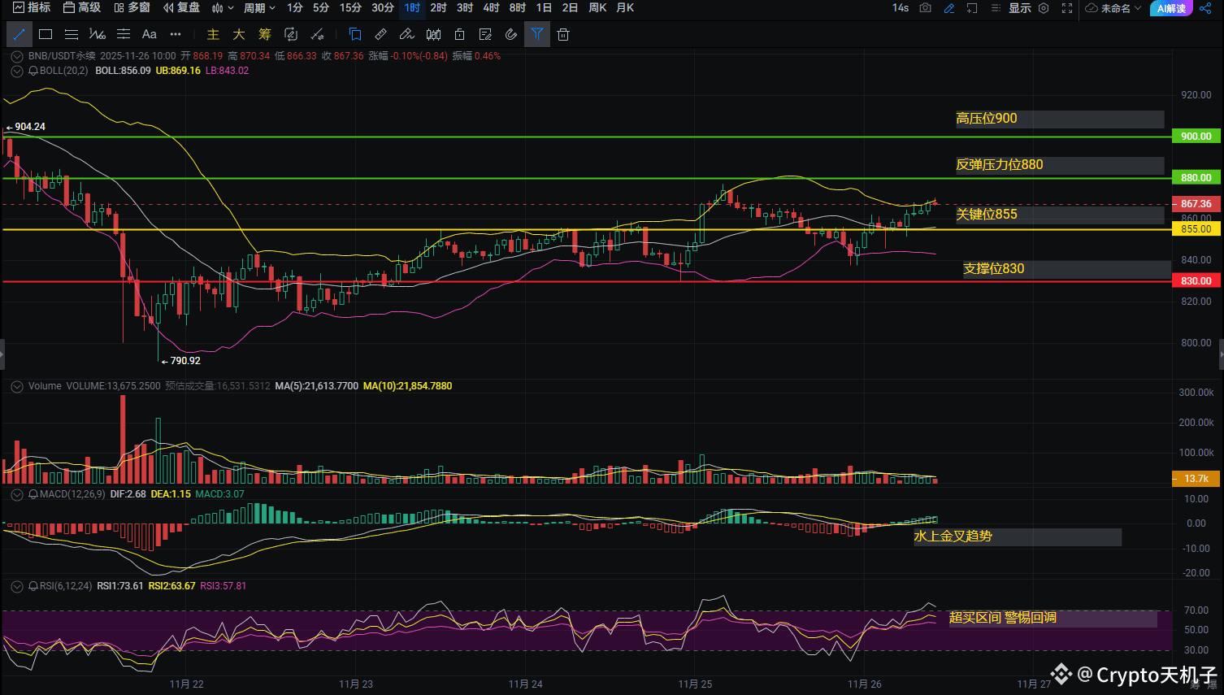The image size is (1224, 695).
Task: Enter fullscreen chart mode
Action: pyautogui.click(x=1067, y=8)
